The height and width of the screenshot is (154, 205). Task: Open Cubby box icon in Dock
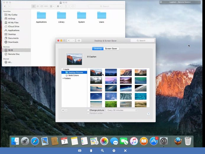pos(178,141)
